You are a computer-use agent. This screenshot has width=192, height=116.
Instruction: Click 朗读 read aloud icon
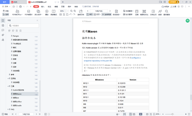pos(160,13)
